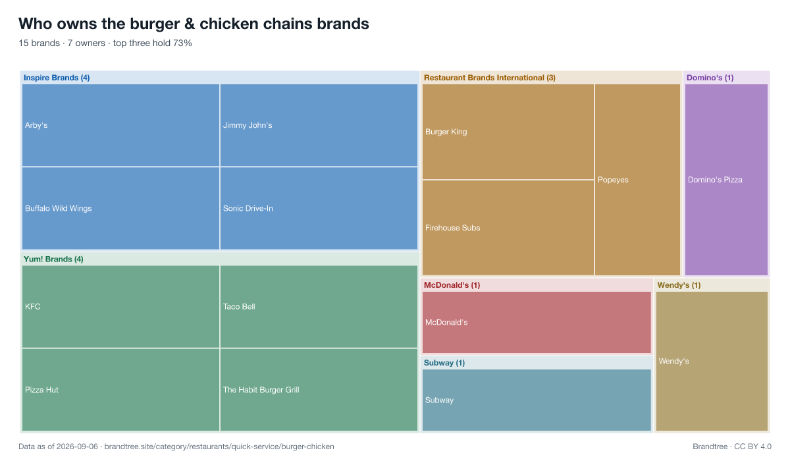
Task: Click the KFC tile
Action: [x=120, y=307]
